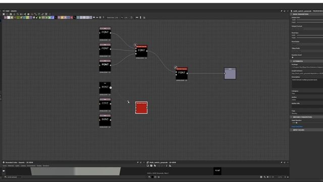Collapse the Specific Parameters section
Image resolution: width=323 pixels, height=182 pixels.
[x=291, y=117]
